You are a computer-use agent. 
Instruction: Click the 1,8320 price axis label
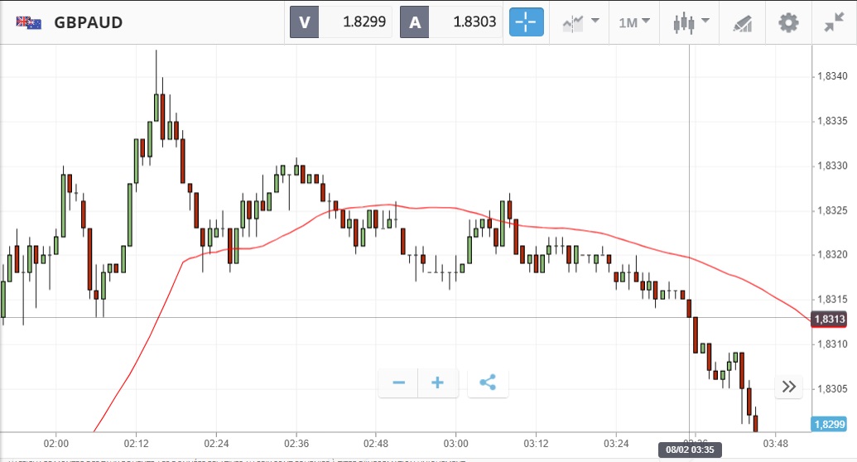(x=832, y=254)
